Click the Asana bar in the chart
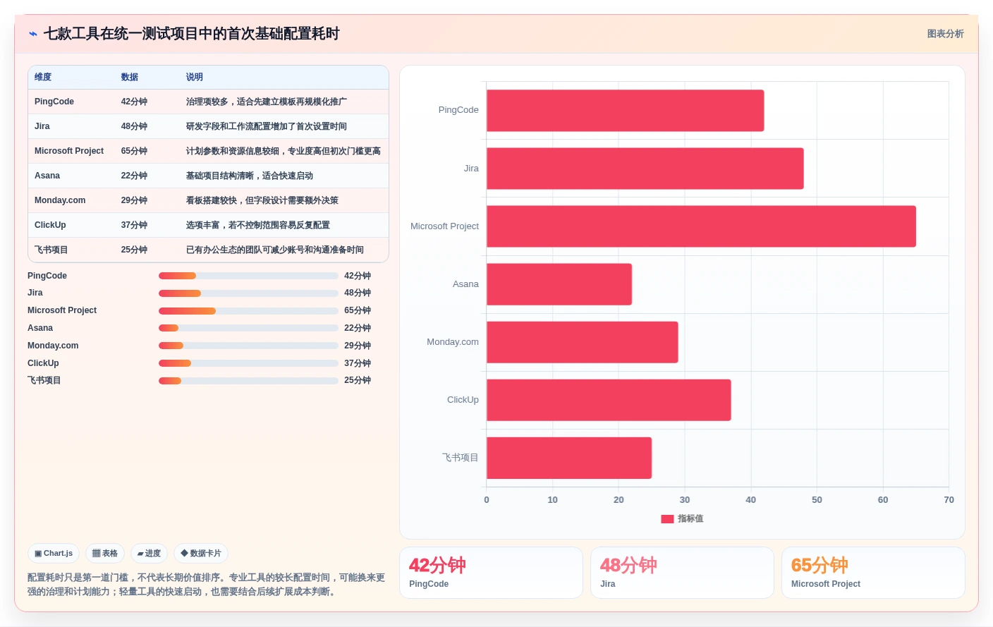 tap(559, 284)
